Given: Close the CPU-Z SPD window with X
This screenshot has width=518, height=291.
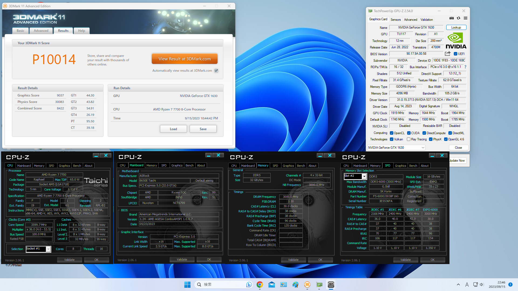Looking at the screenshot, I should coord(442,155).
